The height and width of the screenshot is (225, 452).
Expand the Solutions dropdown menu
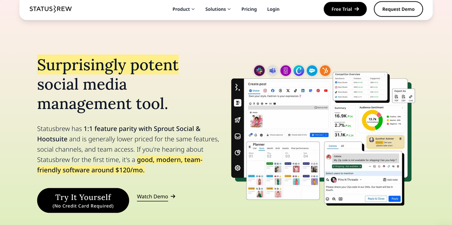pyautogui.click(x=218, y=9)
